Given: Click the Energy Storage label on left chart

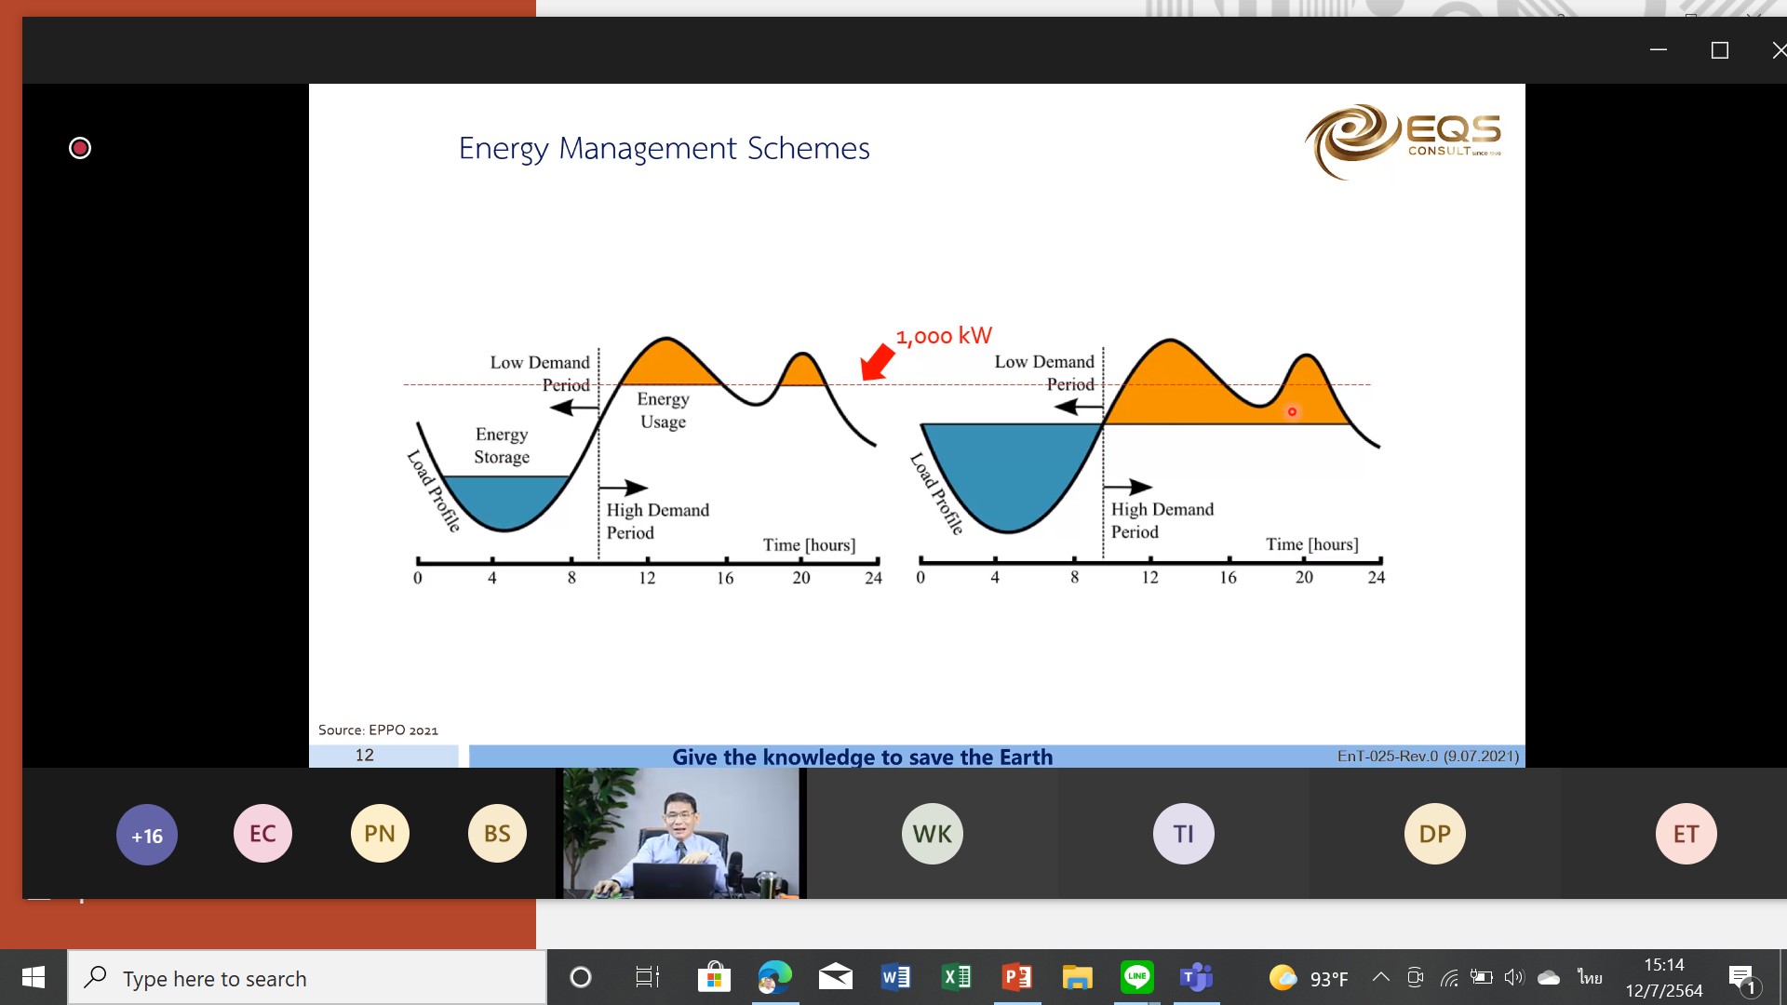Looking at the screenshot, I should [x=502, y=446].
